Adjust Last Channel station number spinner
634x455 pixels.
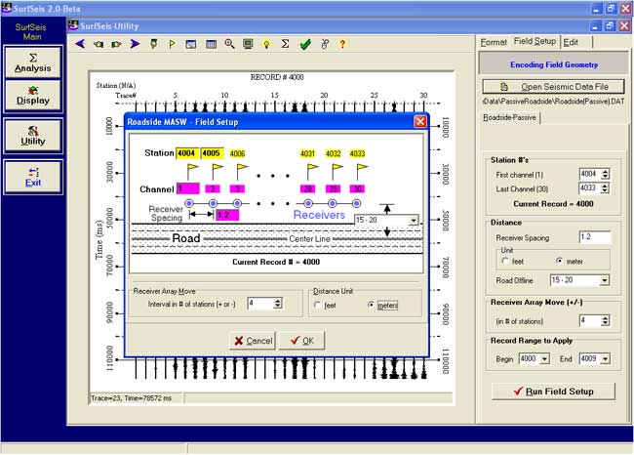click(605, 188)
